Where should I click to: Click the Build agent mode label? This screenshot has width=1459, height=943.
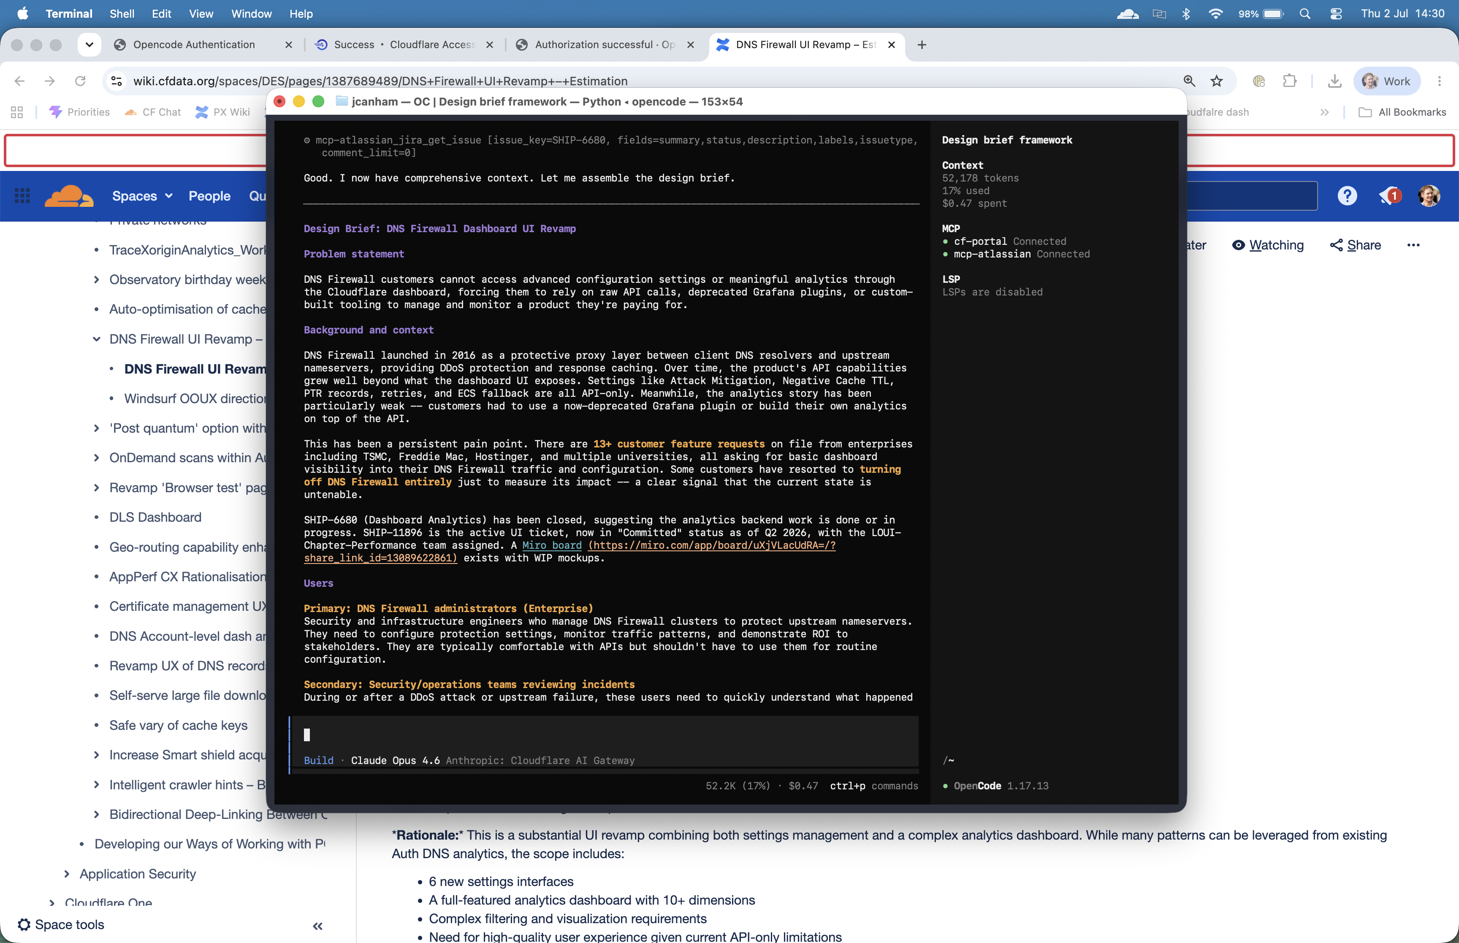pos(318,761)
